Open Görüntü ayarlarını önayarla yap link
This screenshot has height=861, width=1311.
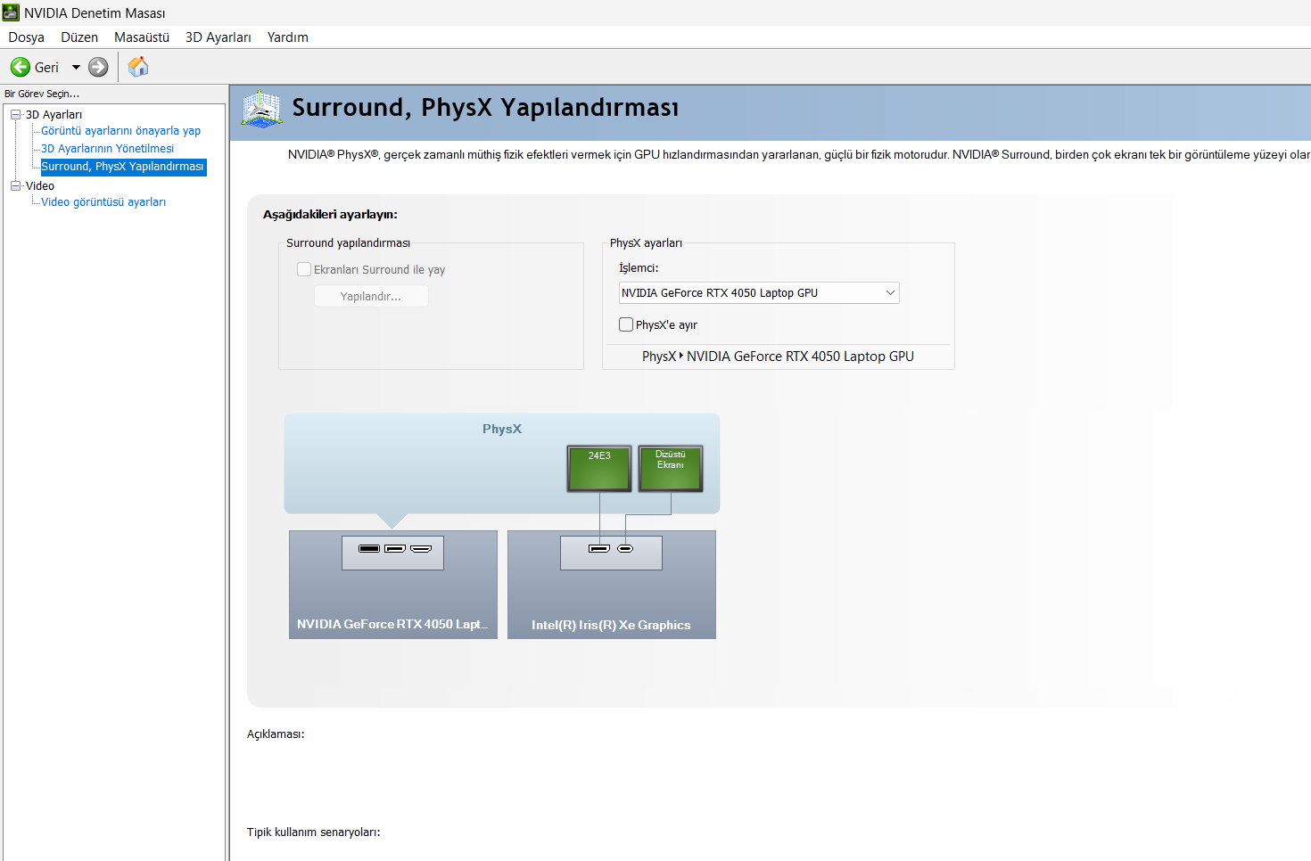click(120, 131)
